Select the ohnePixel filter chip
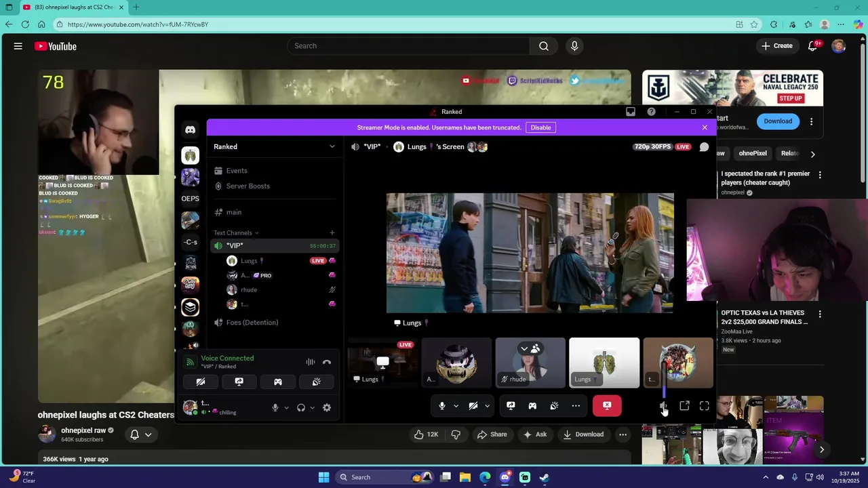Screen dimensions: 868x488 [x=753, y=154]
